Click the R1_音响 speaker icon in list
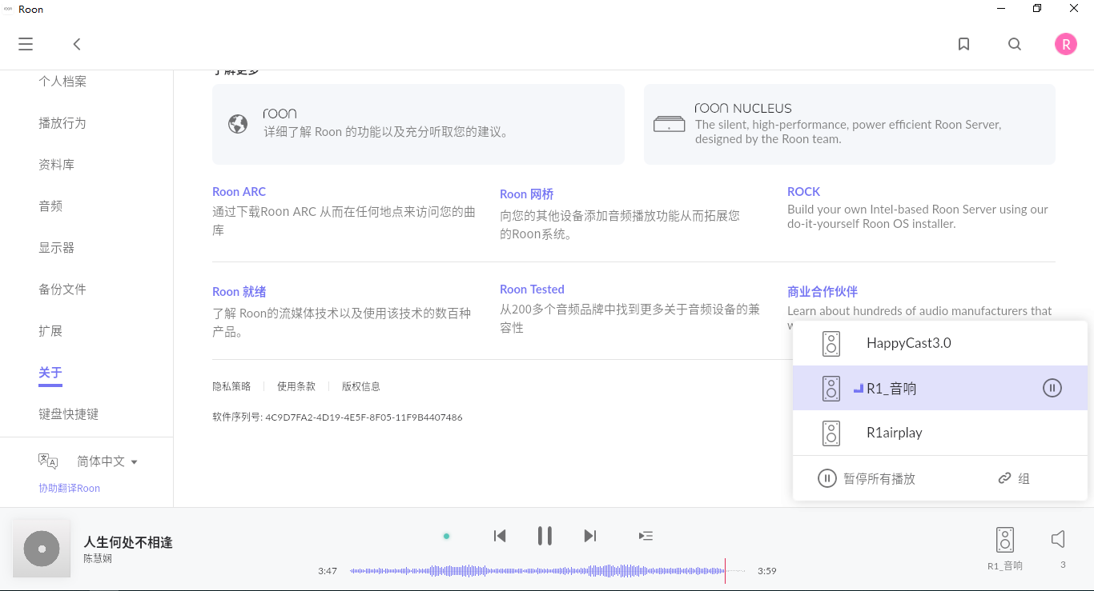 (831, 388)
